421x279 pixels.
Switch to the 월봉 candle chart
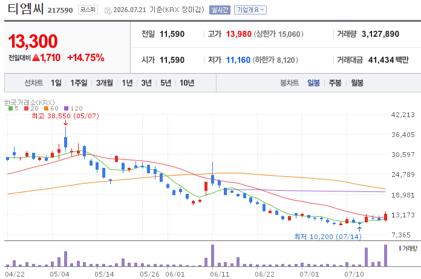(x=357, y=83)
